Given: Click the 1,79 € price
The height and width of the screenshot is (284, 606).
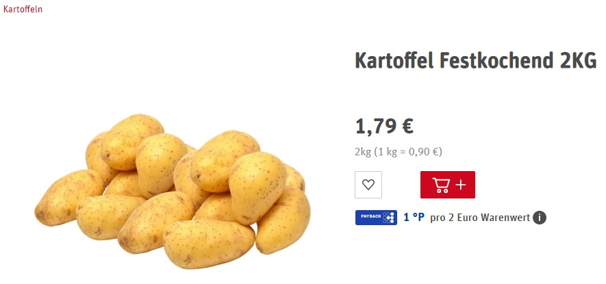Looking at the screenshot, I should pos(385,127).
